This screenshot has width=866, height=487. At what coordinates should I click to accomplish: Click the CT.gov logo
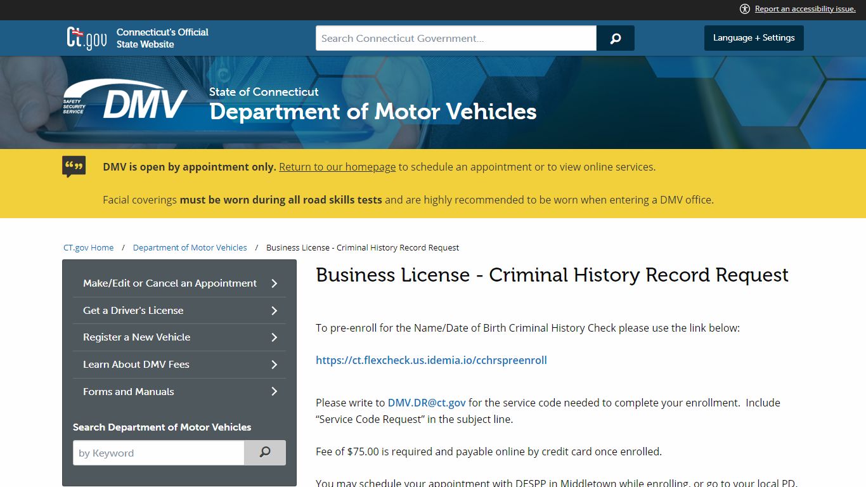[x=87, y=38]
